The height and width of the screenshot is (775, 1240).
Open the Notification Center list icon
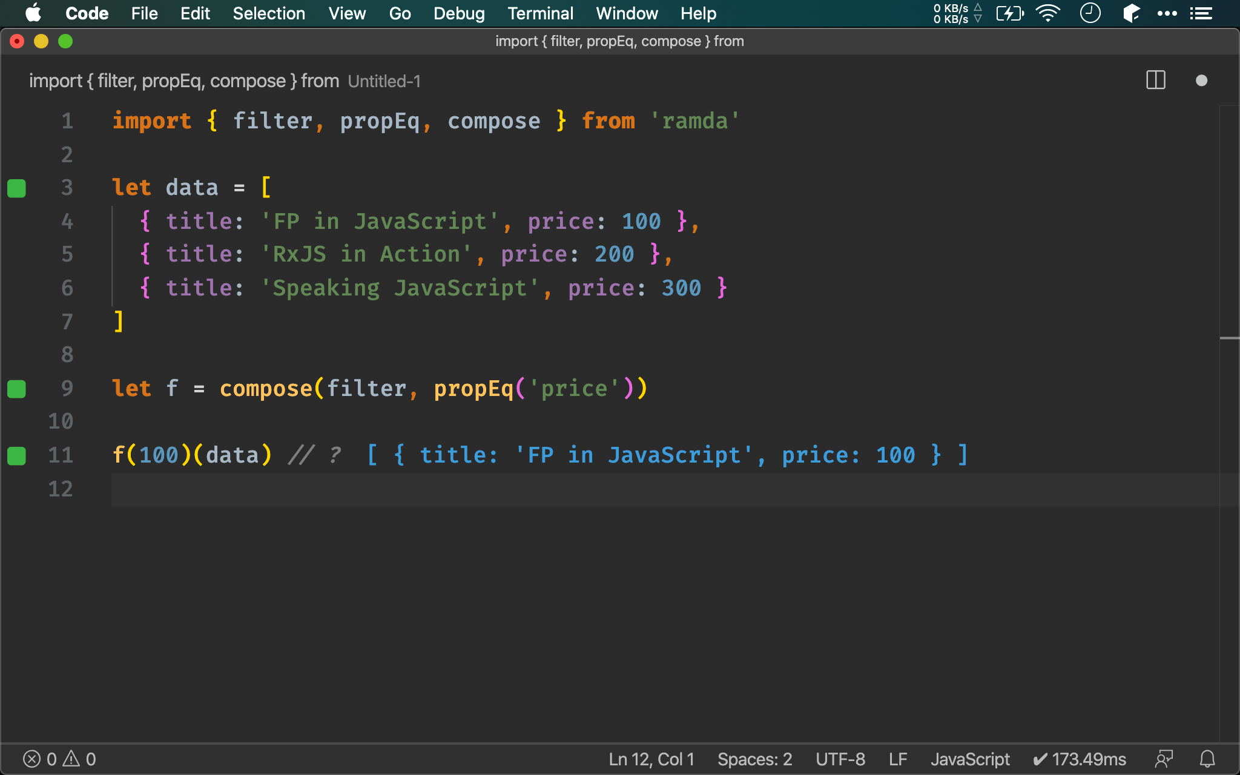(x=1201, y=13)
